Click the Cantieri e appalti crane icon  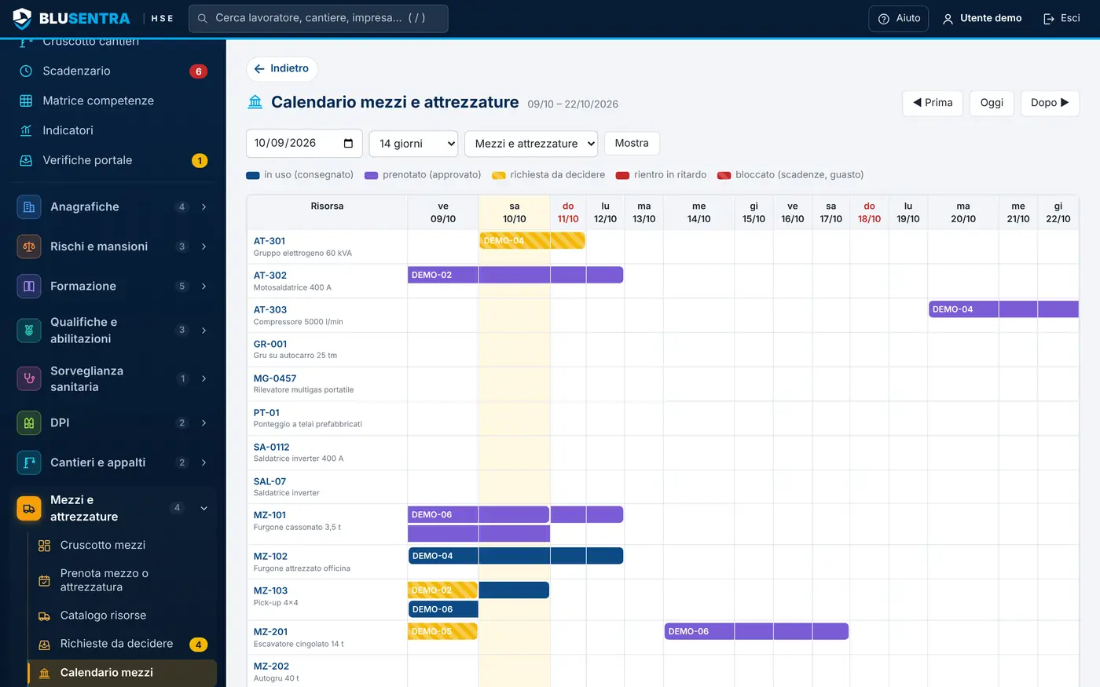click(29, 462)
